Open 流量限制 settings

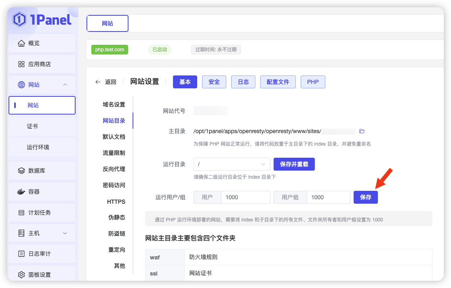coord(114,153)
